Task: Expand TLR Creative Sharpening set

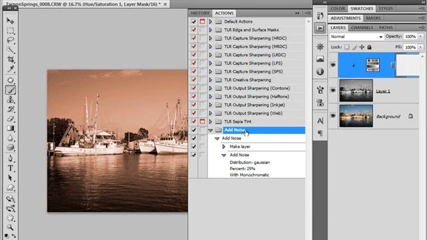Action: [211, 80]
